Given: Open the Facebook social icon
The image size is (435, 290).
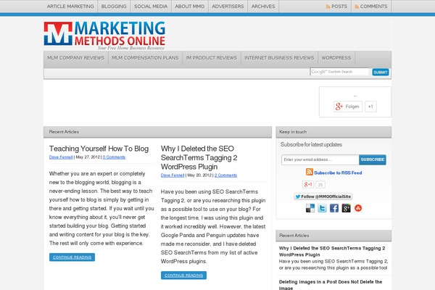Looking at the screenshot, I should 334,208.
